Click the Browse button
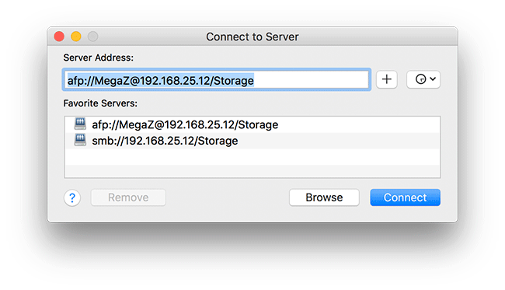 tap(324, 197)
